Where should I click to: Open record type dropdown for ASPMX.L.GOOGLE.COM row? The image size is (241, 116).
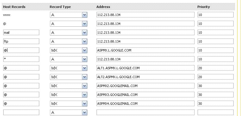click(x=69, y=50)
